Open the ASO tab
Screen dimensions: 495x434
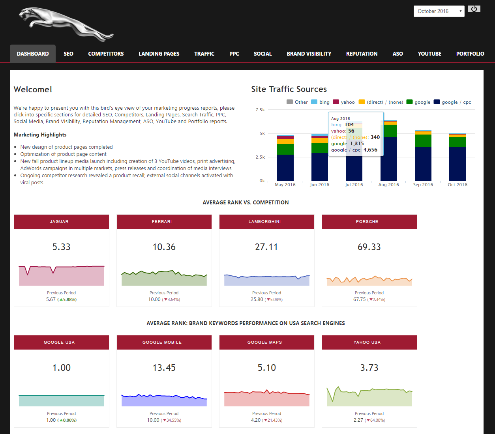pos(398,54)
